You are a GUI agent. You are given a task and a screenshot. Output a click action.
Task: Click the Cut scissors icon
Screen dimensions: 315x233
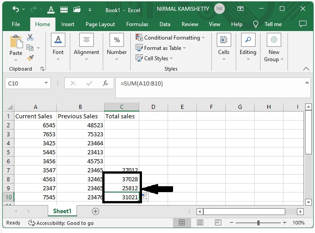point(30,37)
